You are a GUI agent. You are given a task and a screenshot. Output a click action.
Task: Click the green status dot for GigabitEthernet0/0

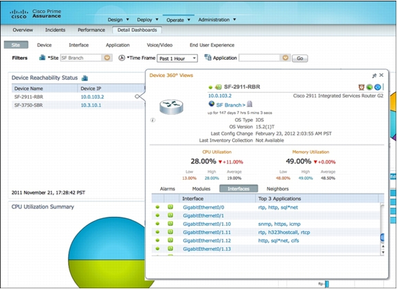click(x=157, y=207)
